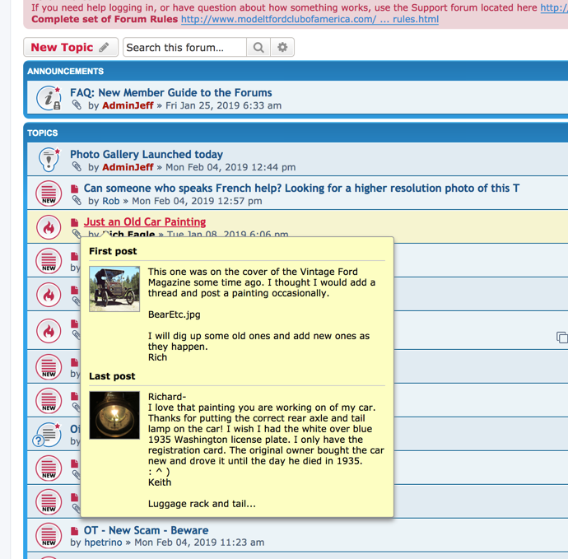
Task: Focus the Search this forum field
Action: [184, 48]
